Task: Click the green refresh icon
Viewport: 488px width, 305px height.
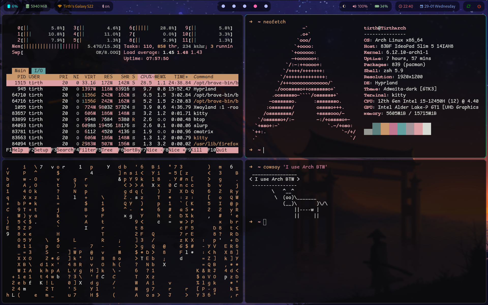Action: (x=468, y=6)
